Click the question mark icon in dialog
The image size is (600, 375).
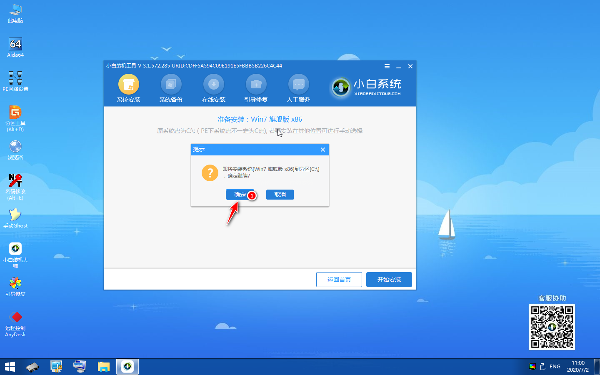210,172
